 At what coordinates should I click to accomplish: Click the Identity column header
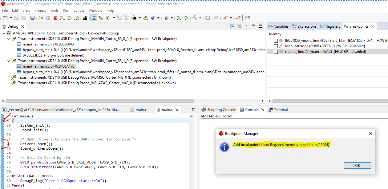click(275, 34)
